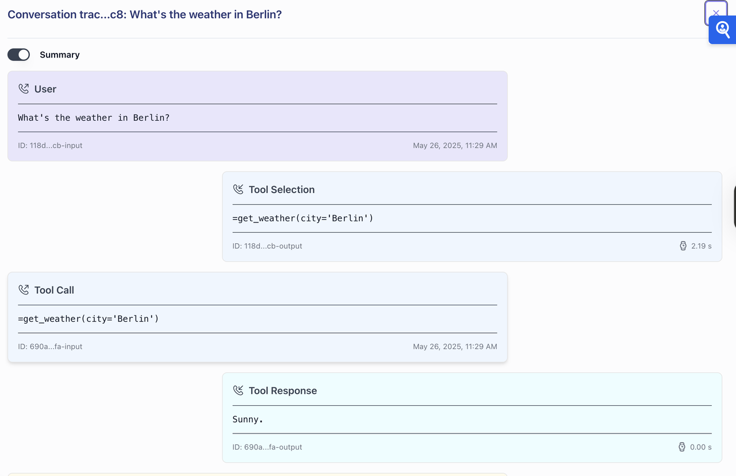This screenshot has width=736, height=476.
Task: Click the Tool Call card timestamp
Action: [x=455, y=347]
